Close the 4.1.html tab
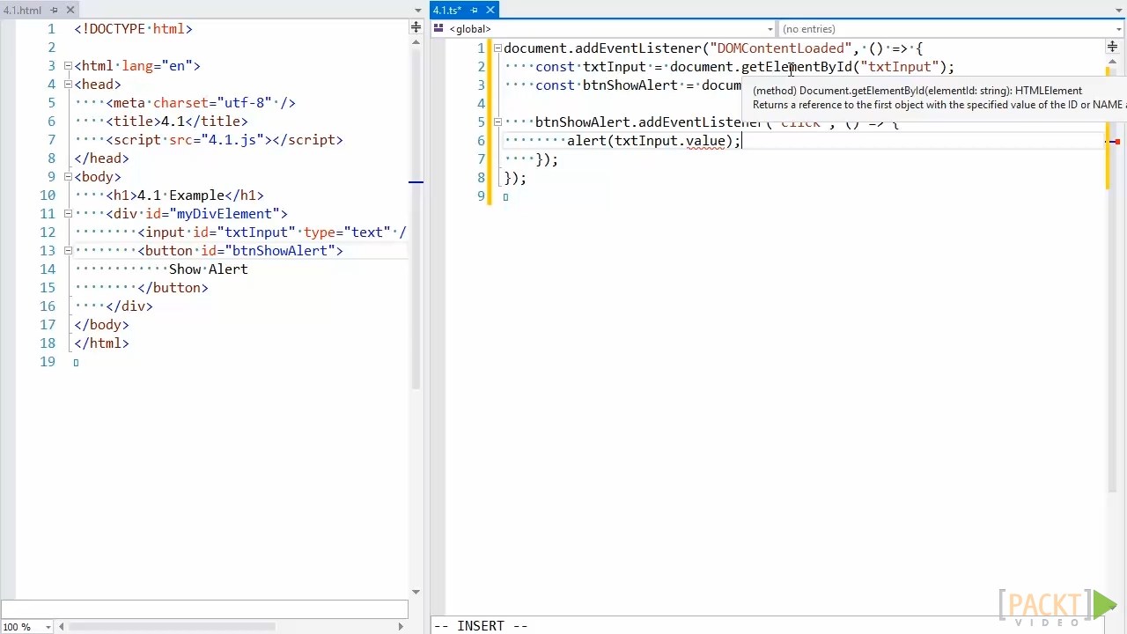The width and height of the screenshot is (1127, 634). coord(70,10)
